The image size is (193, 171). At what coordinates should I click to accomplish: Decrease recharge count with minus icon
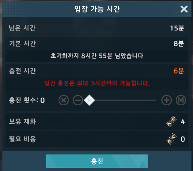click(x=78, y=100)
